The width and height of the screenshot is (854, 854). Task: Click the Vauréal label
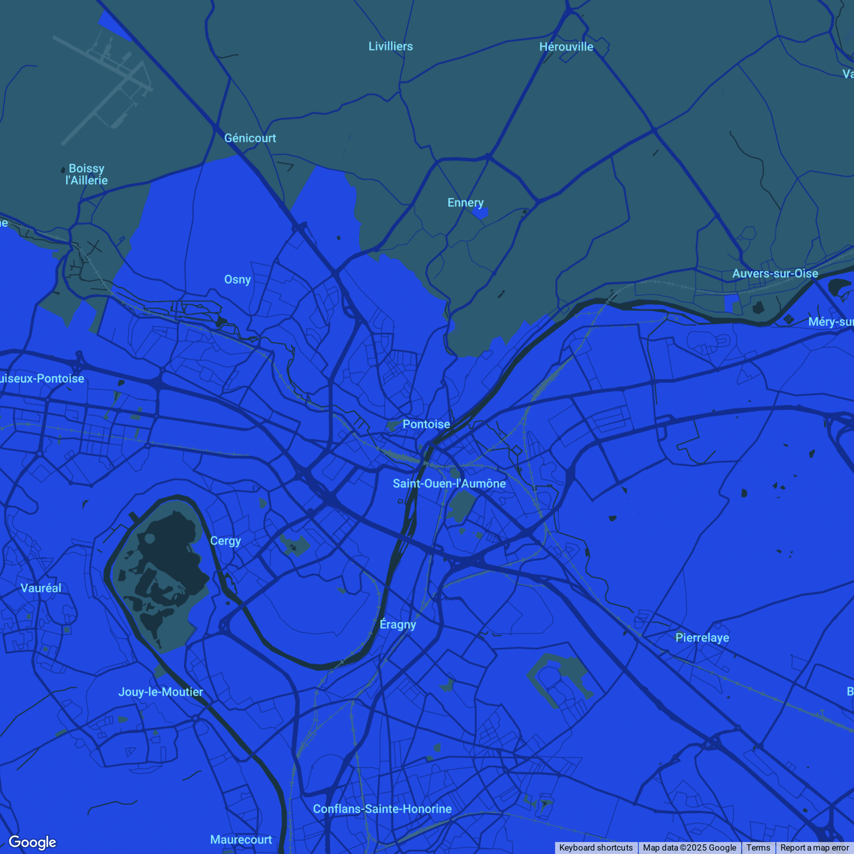click(x=41, y=588)
